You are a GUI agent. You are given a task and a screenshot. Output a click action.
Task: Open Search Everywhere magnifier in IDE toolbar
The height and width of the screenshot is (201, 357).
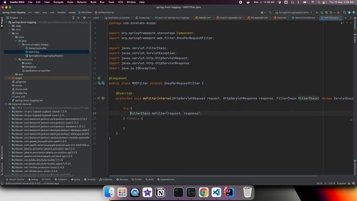click(x=345, y=12)
